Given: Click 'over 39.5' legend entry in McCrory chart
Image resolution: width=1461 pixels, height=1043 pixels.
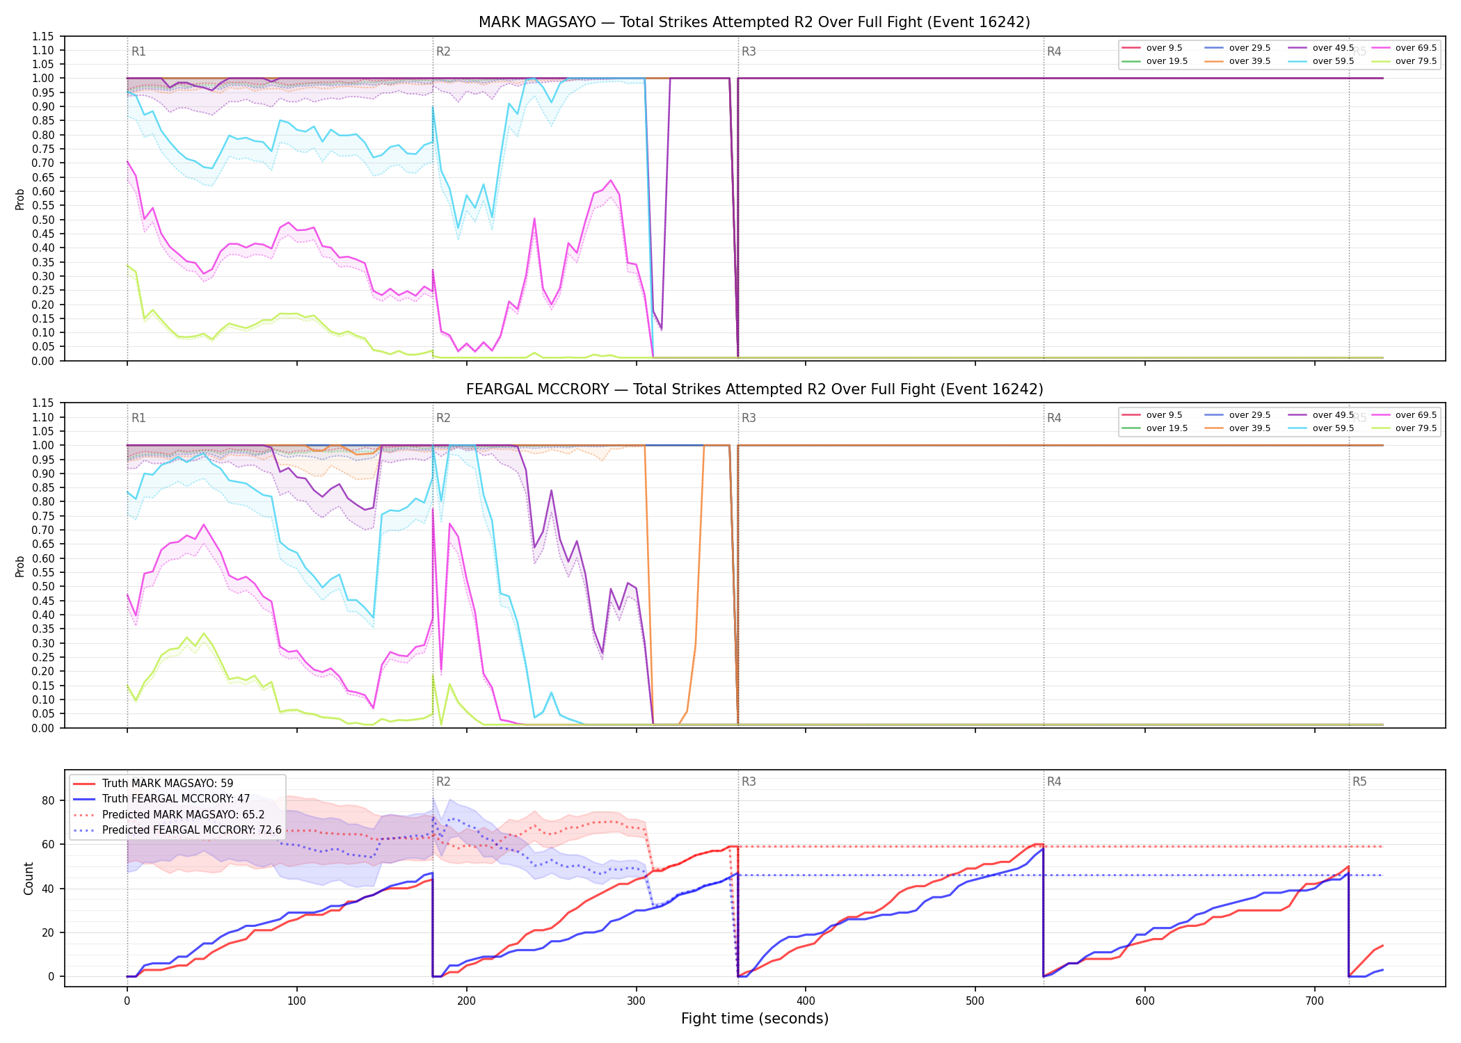Looking at the screenshot, I should pyautogui.click(x=1237, y=428).
